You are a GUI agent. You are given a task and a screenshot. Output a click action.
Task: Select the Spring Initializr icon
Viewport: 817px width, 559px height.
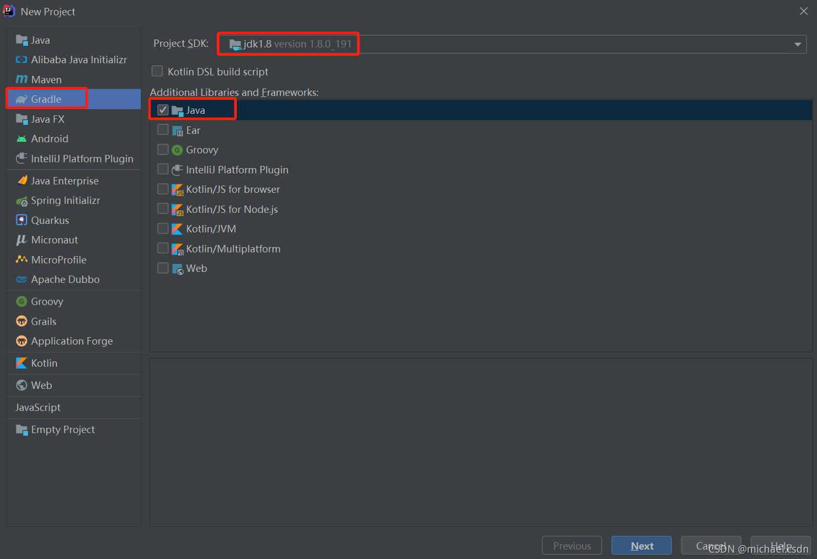click(22, 201)
